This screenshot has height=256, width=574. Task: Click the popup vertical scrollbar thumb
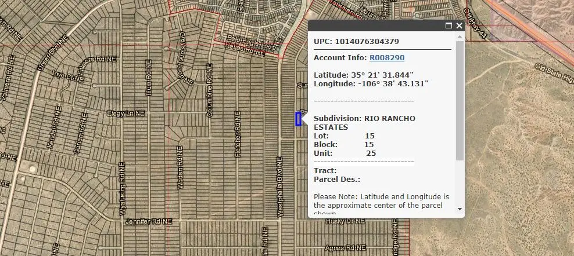tap(460, 98)
